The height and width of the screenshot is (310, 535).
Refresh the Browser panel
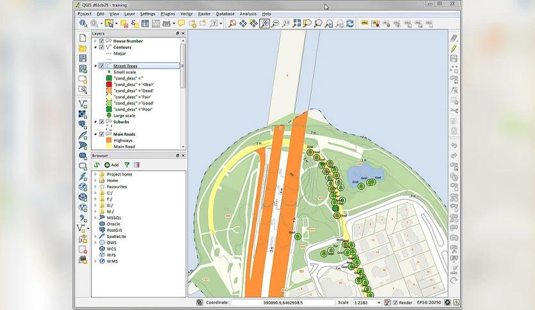pyautogui.click(x=97, y=165)
